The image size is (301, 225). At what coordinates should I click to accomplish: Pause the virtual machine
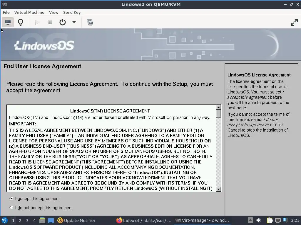[x=50, y=22]
